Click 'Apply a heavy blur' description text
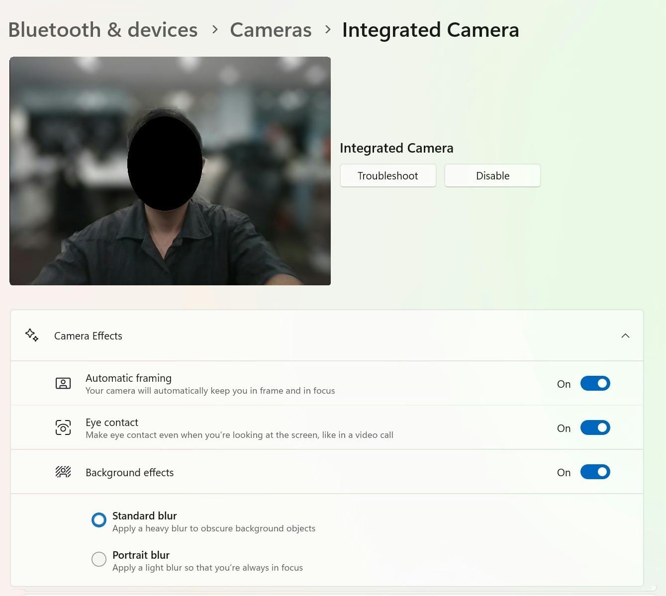This screenshot has width=666, height=596. click(214, 528)
